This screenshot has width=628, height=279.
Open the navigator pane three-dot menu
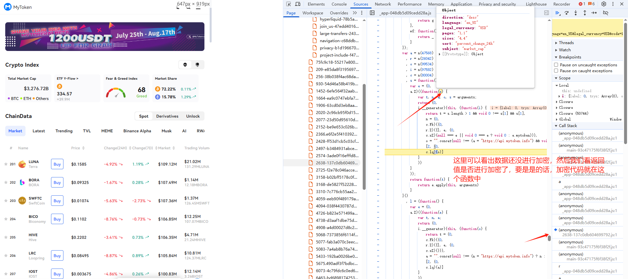tap(362, 13)
